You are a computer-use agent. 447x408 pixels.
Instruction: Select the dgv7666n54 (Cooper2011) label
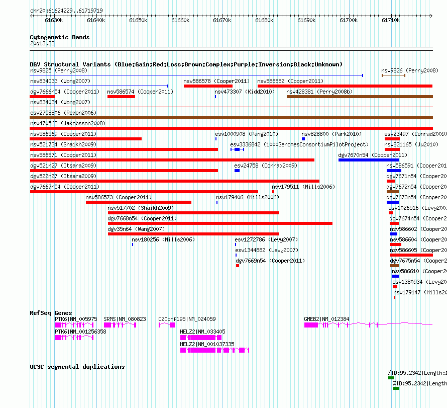pyautogui.click(x=65, y=92)
